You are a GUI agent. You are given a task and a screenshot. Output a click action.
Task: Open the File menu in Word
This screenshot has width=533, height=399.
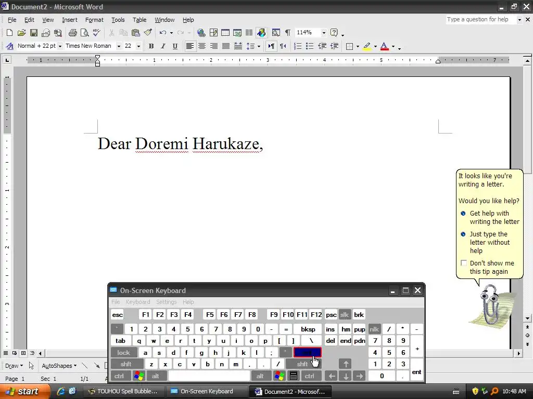[x=12, y=20]
